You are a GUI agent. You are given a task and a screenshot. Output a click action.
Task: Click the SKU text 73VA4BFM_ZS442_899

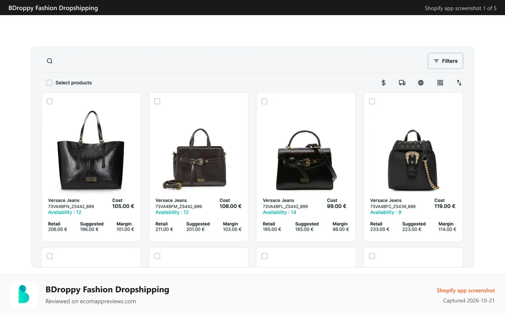pos(178,207)
